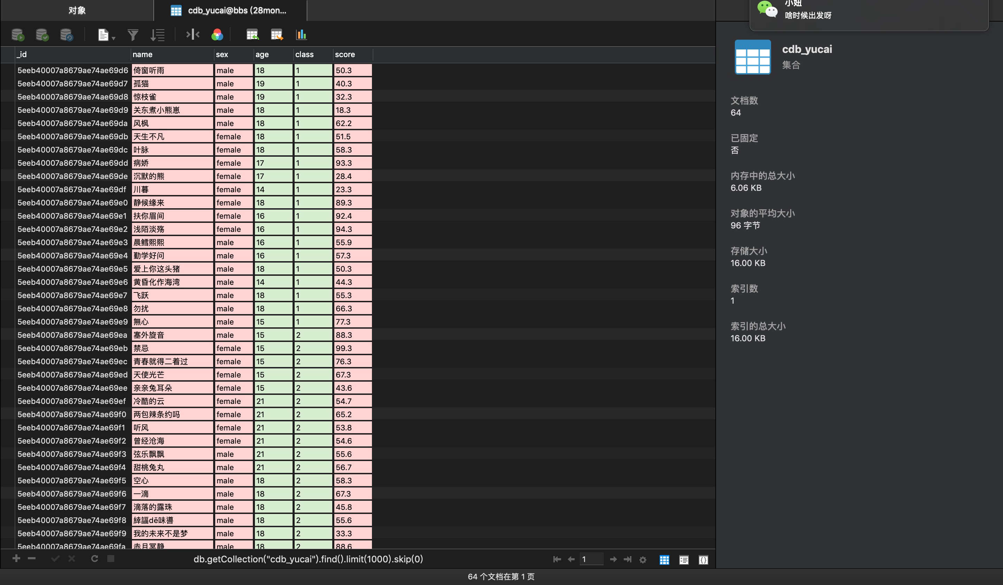Switch to tree list view mode
The width and height of the screenshot is (1003, 585).
[684, 560]
